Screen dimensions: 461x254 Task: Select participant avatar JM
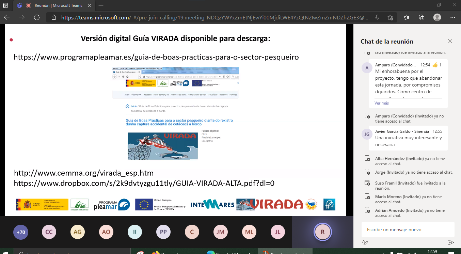pyautogui.click(x=221, y=232)
